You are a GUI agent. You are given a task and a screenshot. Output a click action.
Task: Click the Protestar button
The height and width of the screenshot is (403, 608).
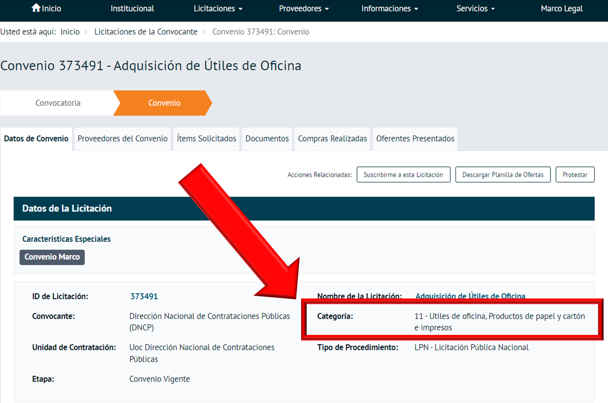point(575,174)
